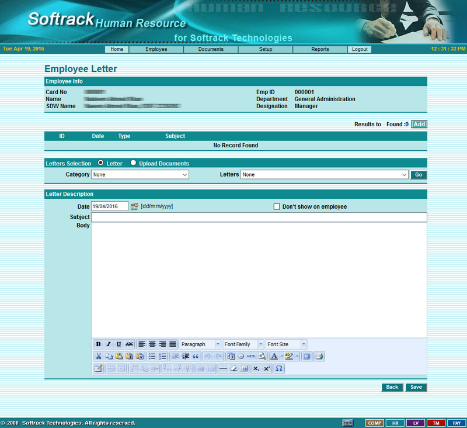The width and height of the screenshot is (467, 428).
Task: Expand the Letters dropdown list
Action: pos(325,174)
